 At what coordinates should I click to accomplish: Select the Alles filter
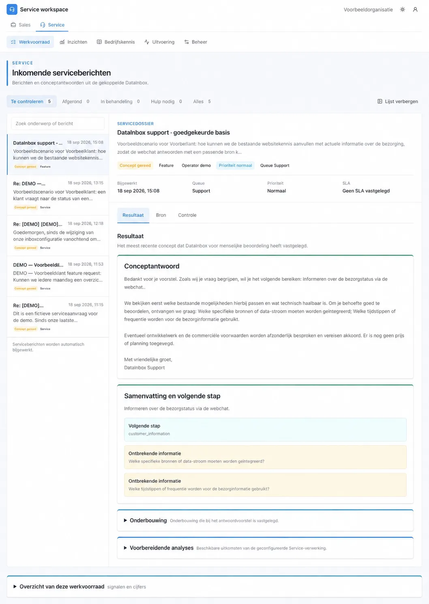click(202, 101)
